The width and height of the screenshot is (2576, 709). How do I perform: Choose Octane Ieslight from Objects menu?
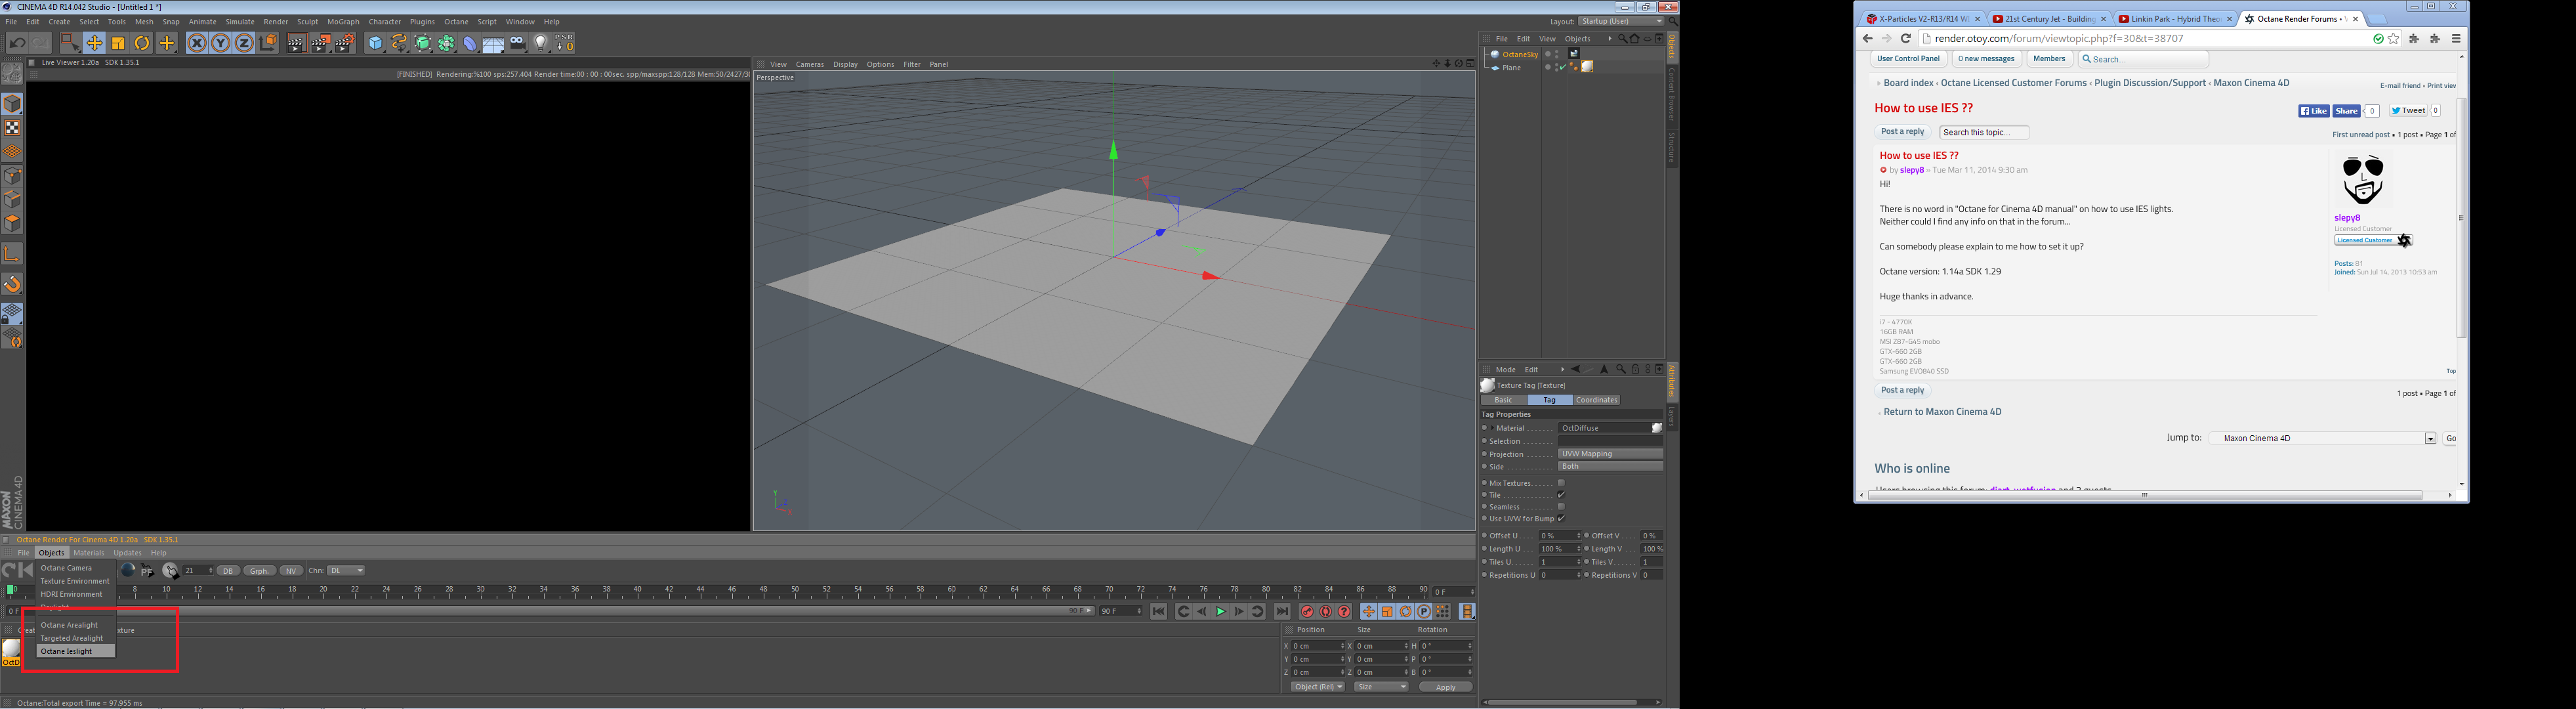67,651
